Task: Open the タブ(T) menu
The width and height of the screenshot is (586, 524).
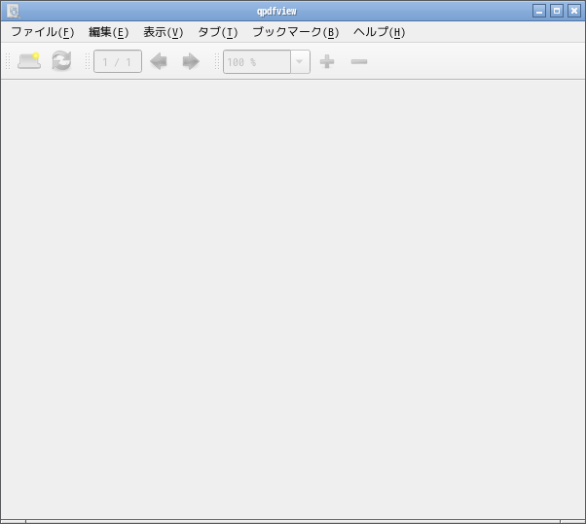Action: (x=217, y=32)
